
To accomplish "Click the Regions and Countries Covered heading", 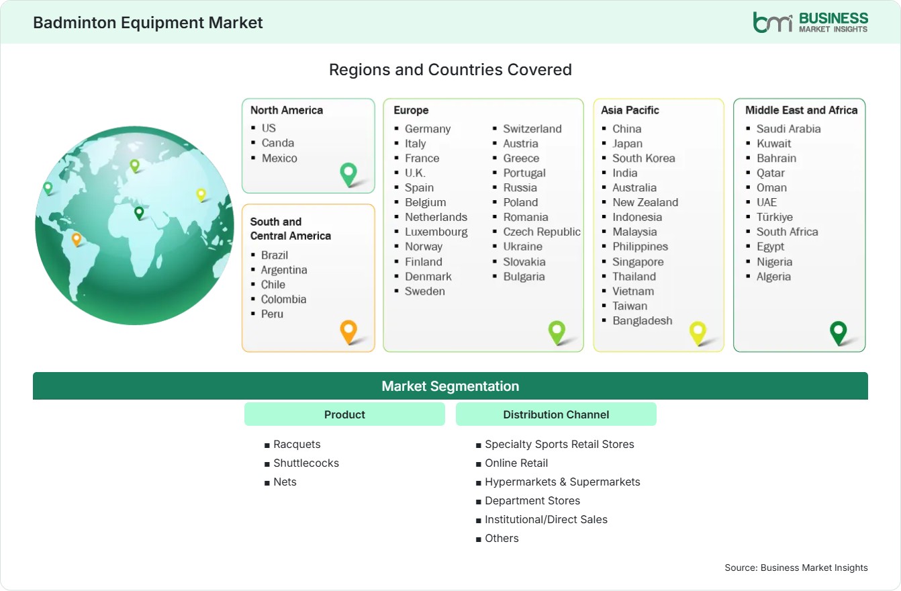I will 450,69.
